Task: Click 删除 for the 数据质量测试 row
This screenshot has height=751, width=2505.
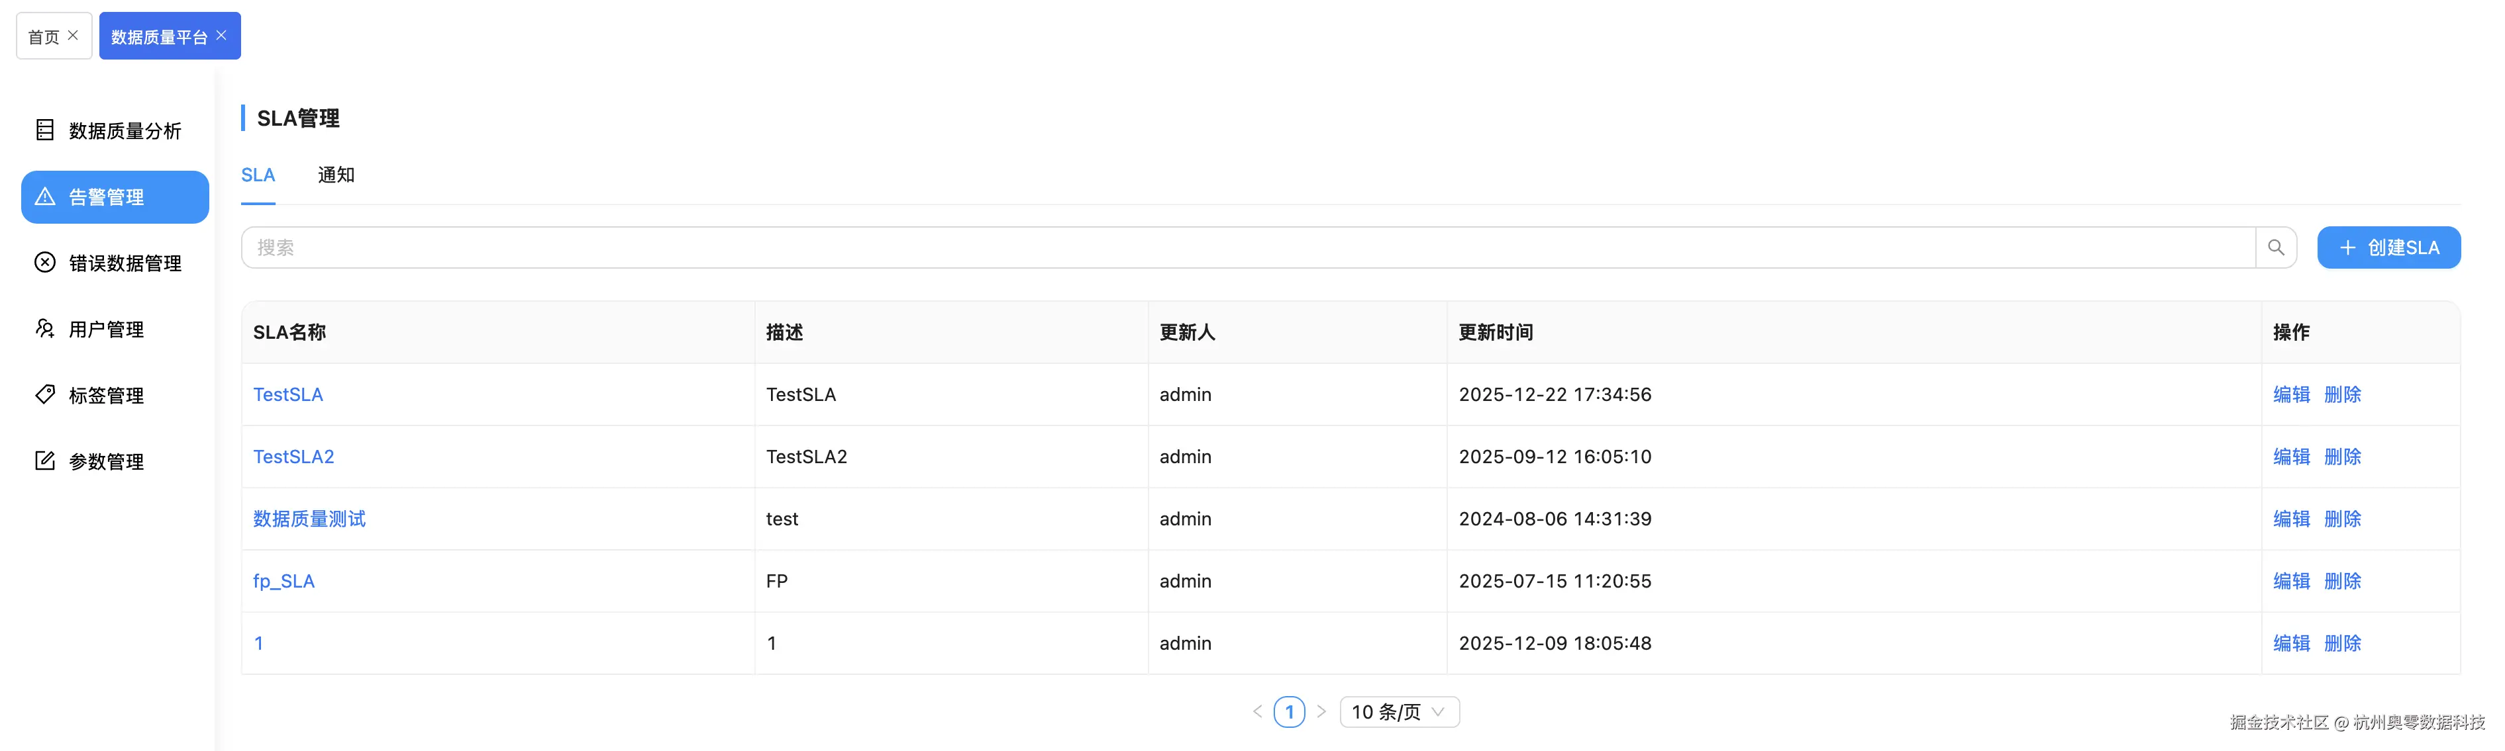Action: click(x=2343, y=519)
